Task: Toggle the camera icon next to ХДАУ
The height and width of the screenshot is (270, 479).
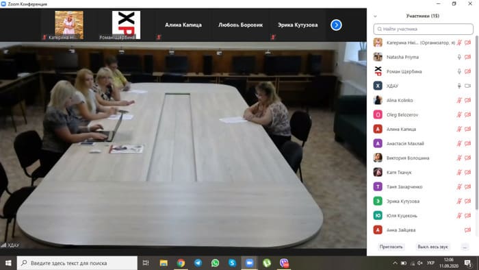Action: coord(467,86)
